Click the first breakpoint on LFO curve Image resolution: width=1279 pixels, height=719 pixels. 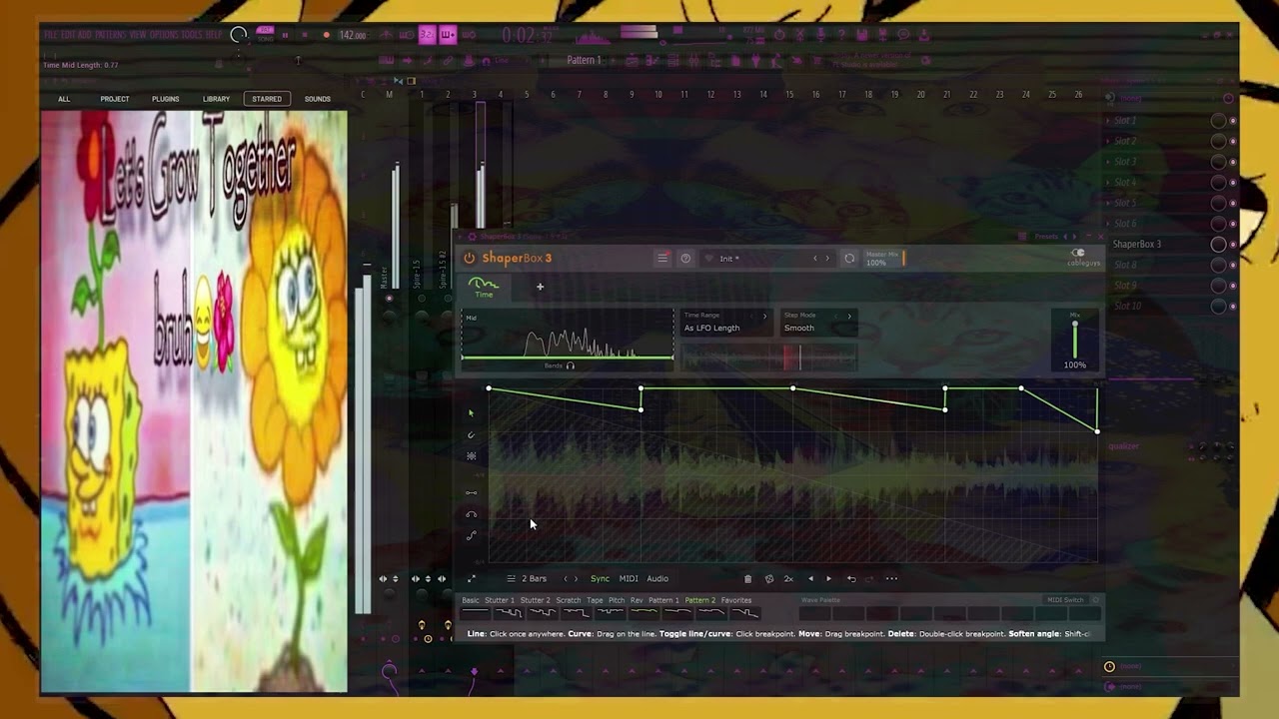click(x=489, y=388)
